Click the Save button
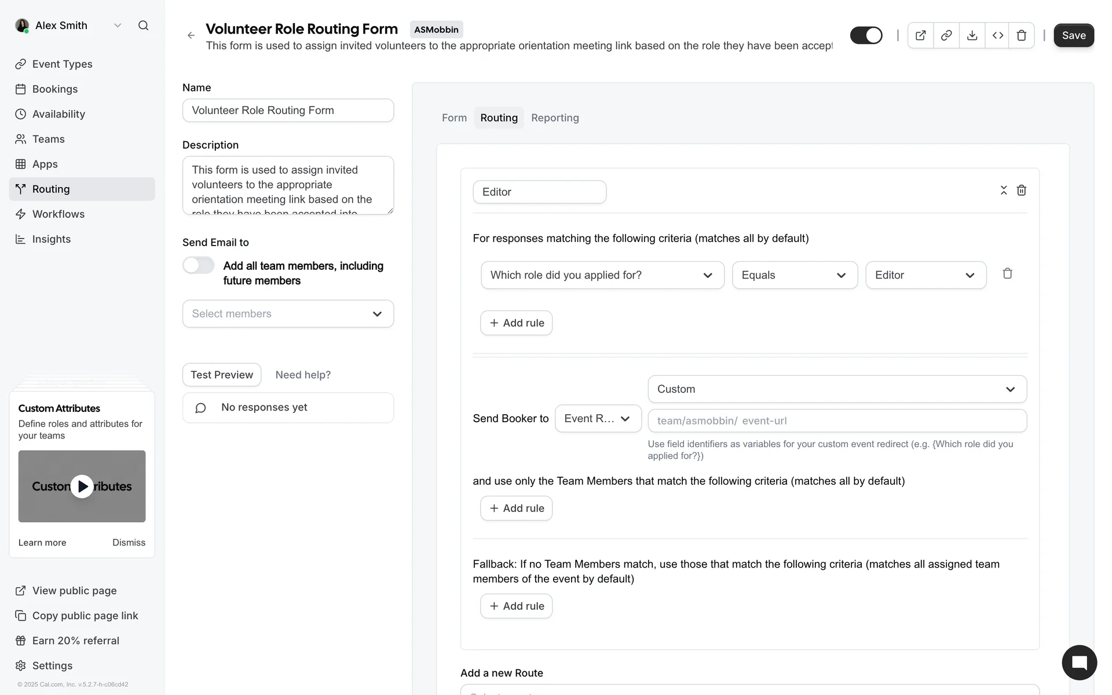The height and width of the screenshot is (695, 1112). [x=1073, y=36]
